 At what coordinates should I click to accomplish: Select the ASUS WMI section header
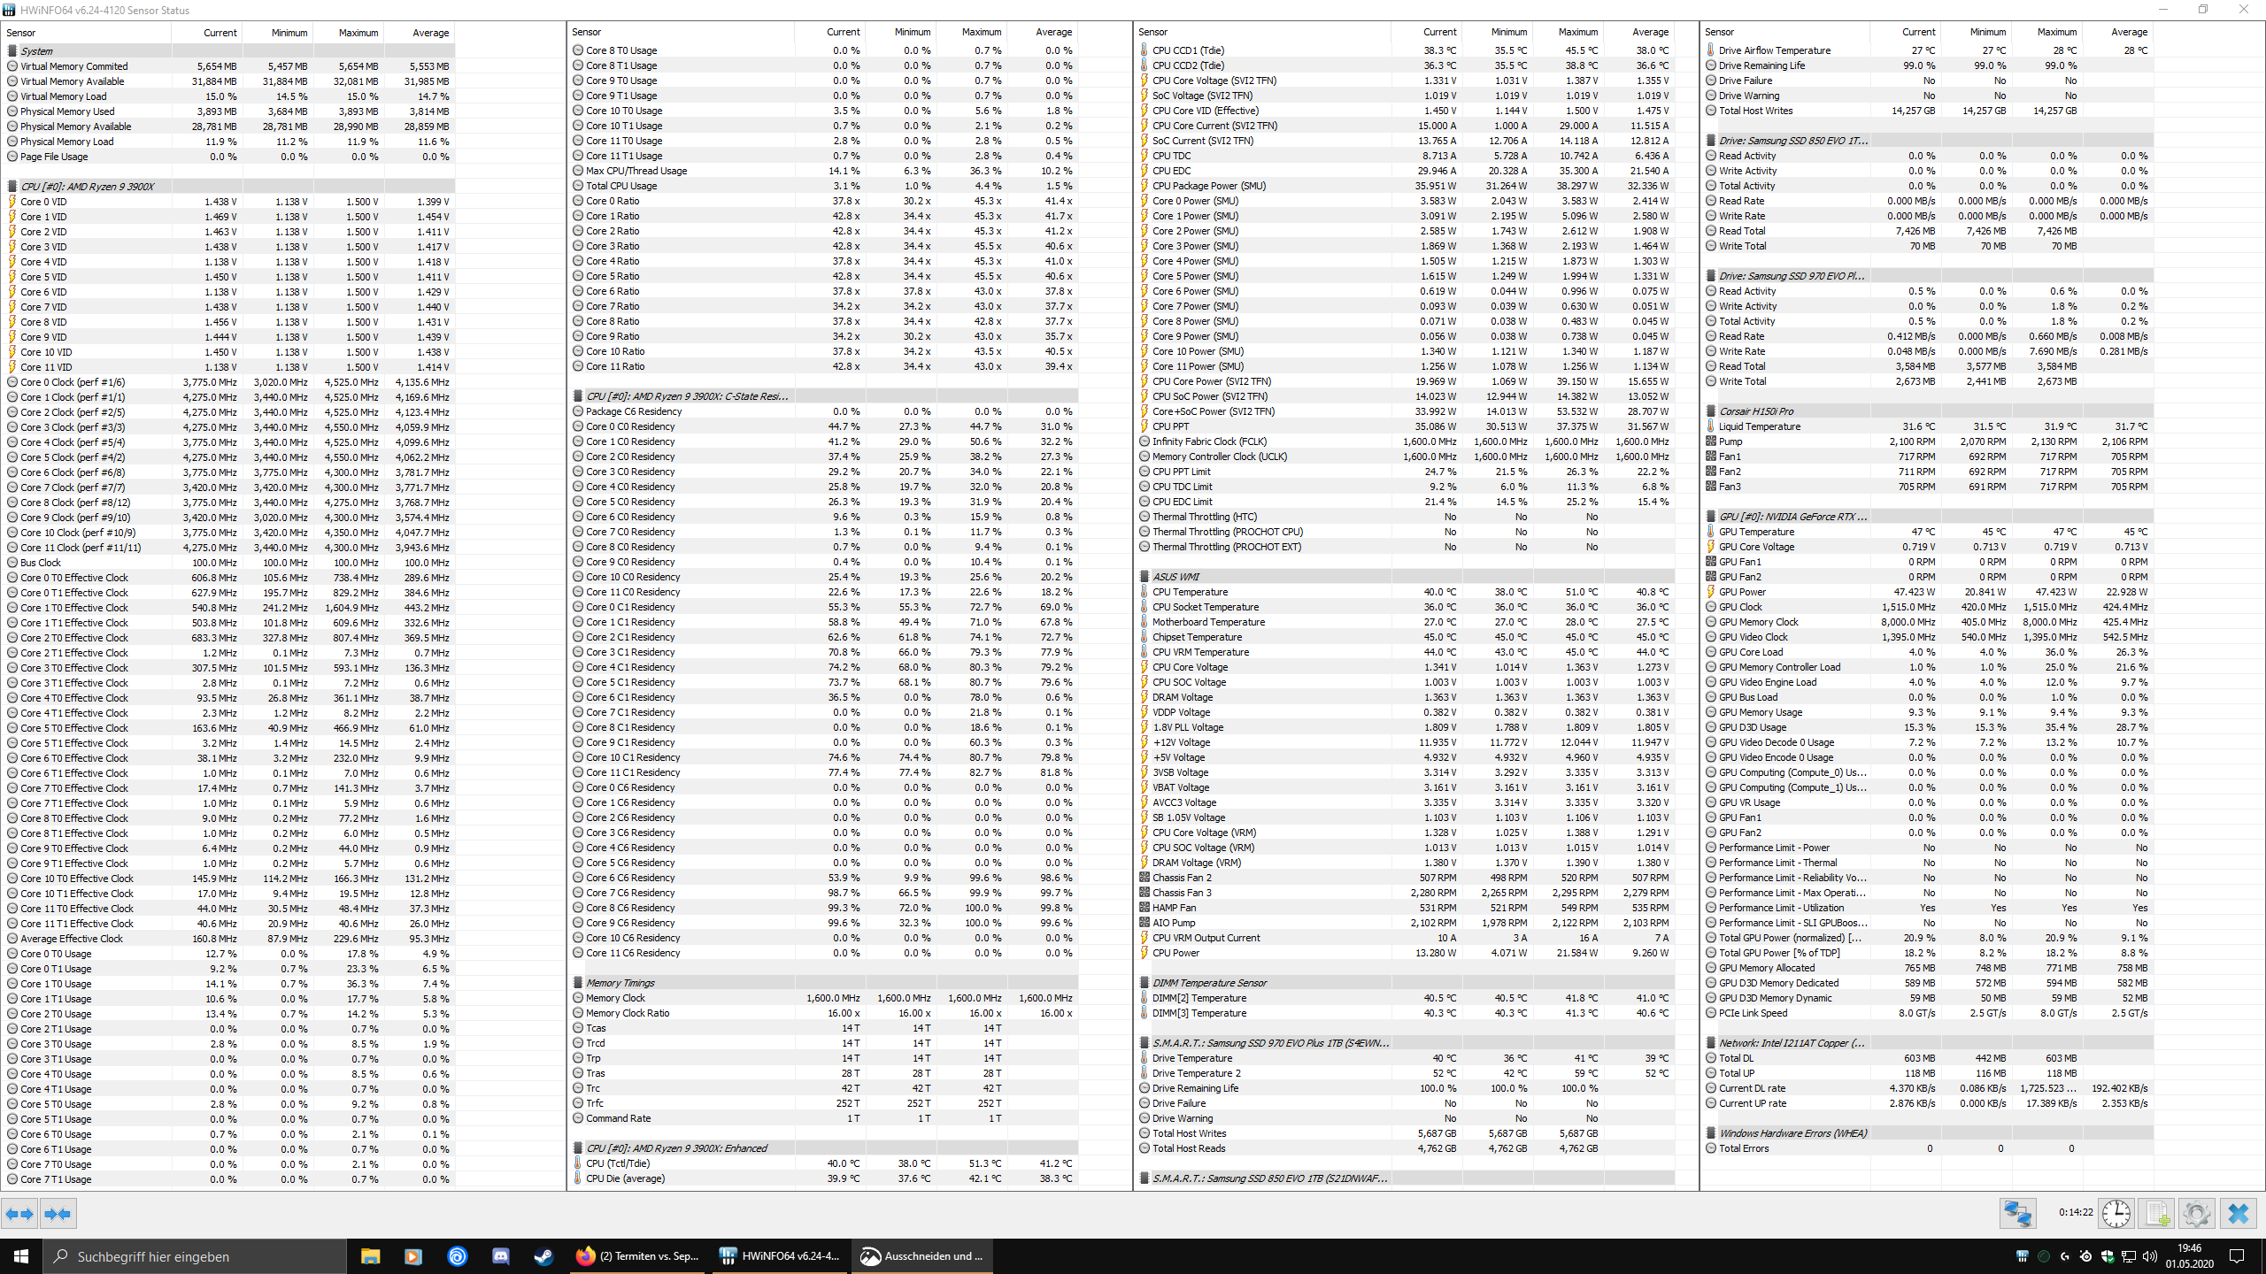(1176, 577)
